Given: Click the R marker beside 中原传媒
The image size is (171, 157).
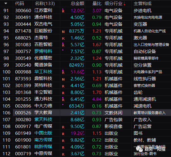Looking at the screenshot, I should point(63,154).
